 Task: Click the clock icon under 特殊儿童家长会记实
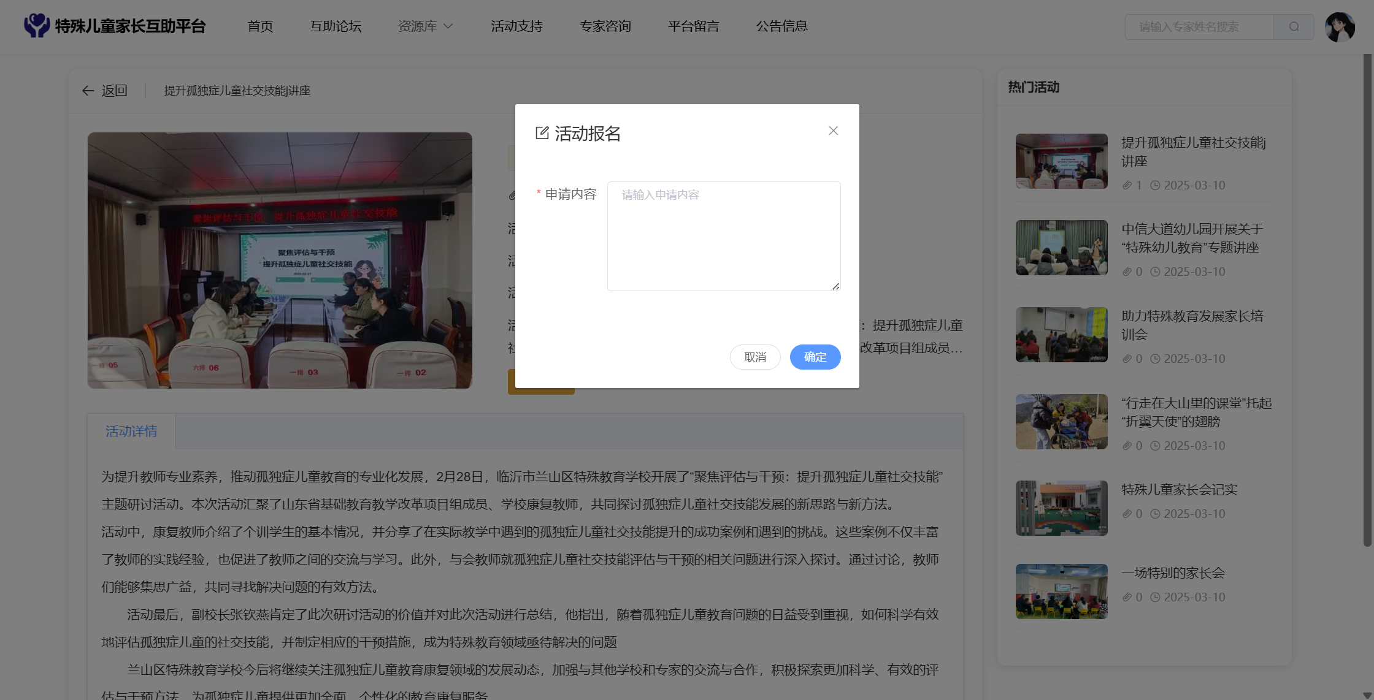[x=1155, y=514]
